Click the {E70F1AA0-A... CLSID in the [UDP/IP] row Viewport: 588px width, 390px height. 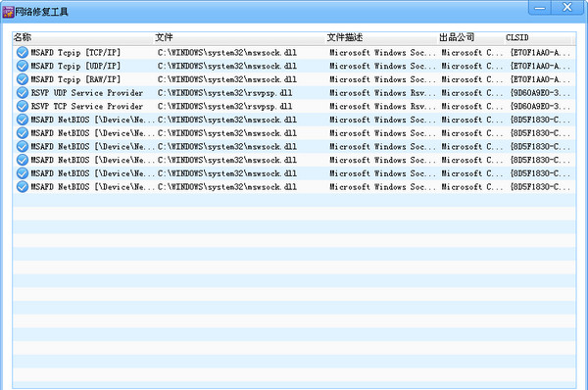(x=540, y=66)
